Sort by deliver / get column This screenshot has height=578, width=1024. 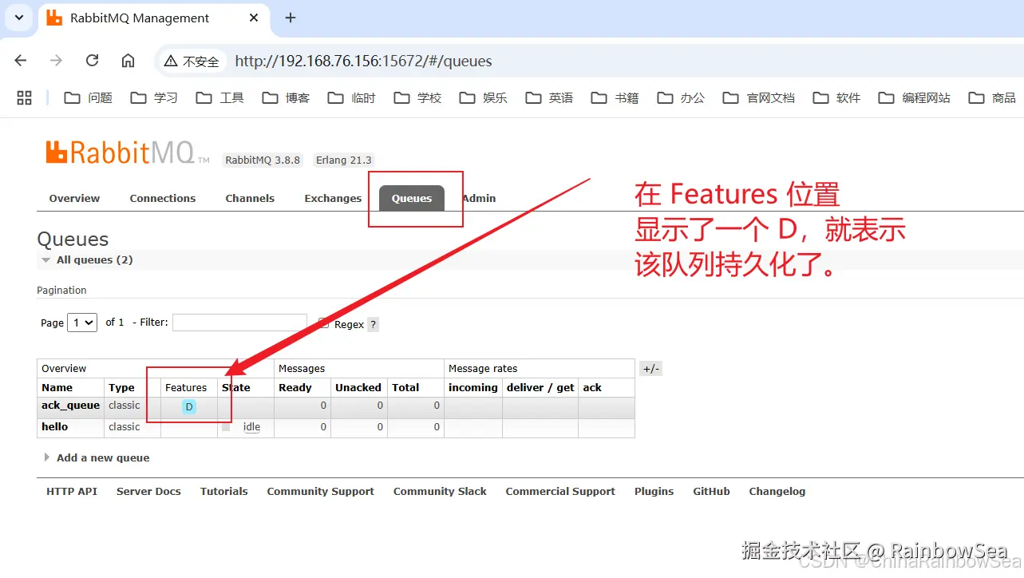[x=540, y=387]
